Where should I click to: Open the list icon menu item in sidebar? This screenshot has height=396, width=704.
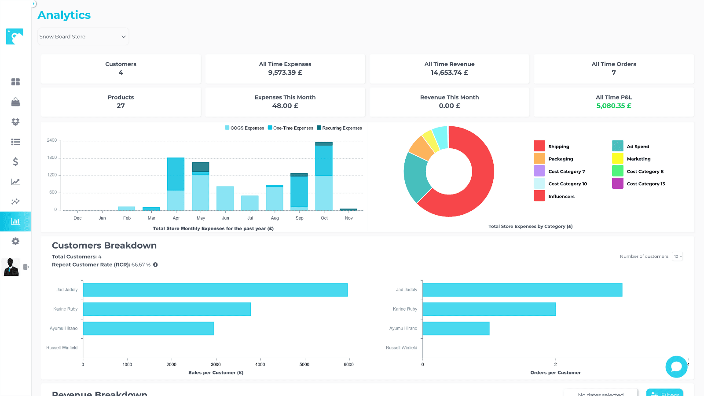point(15,142)
